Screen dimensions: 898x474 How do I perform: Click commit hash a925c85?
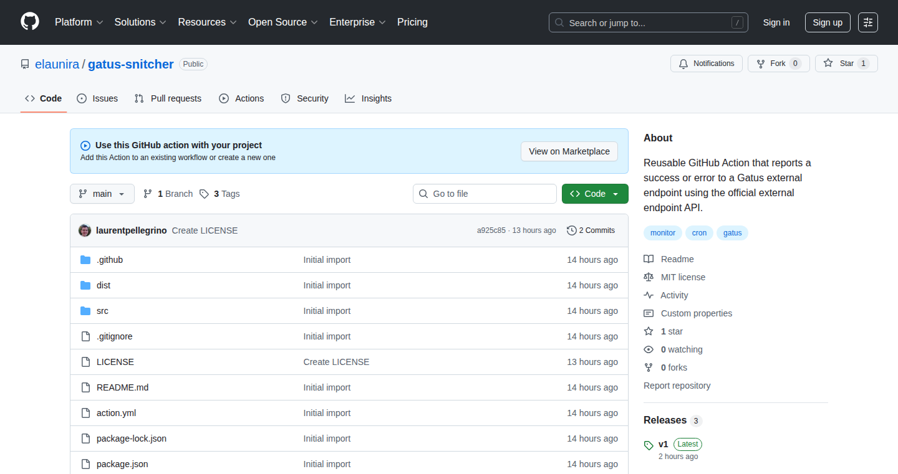point(491,230)
